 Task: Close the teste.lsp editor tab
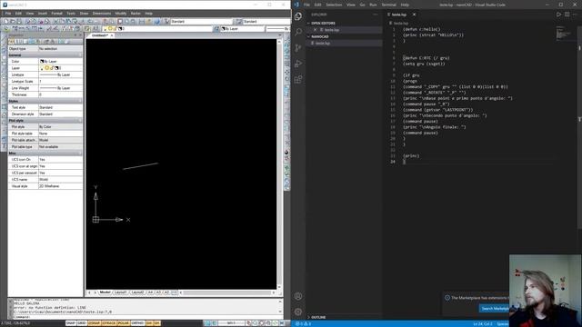(x=415, y=15)
